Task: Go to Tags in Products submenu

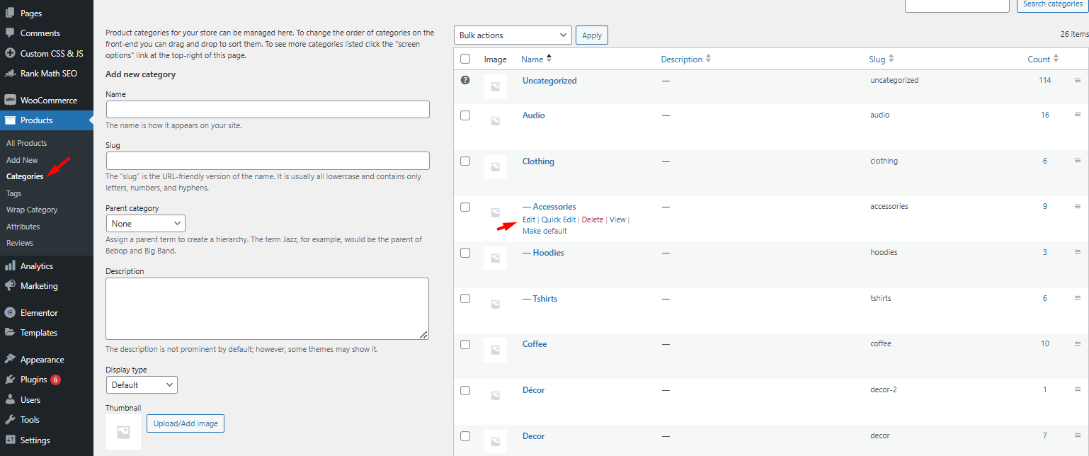Action: [x=14, y=193]
